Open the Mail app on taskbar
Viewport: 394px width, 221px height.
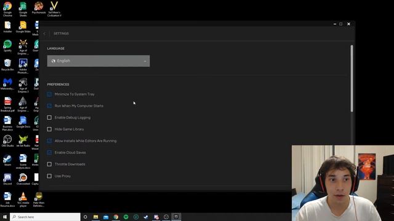pos(106,217)
